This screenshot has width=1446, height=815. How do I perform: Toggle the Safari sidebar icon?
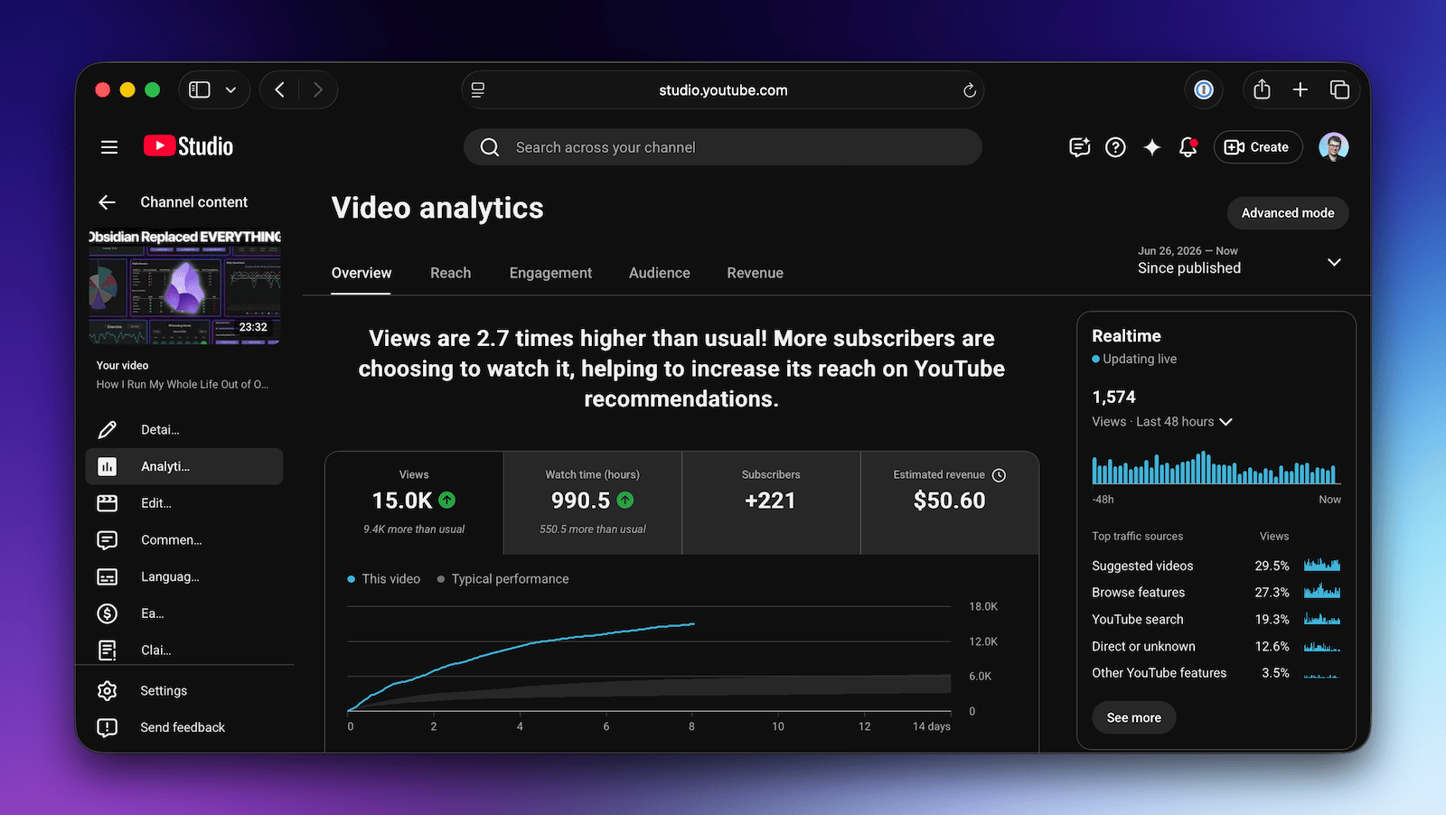(x=200, y=89)
